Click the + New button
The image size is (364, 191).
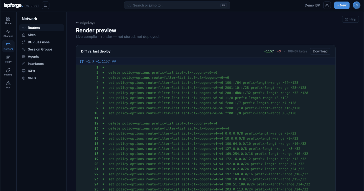click(x=342, y=5)
